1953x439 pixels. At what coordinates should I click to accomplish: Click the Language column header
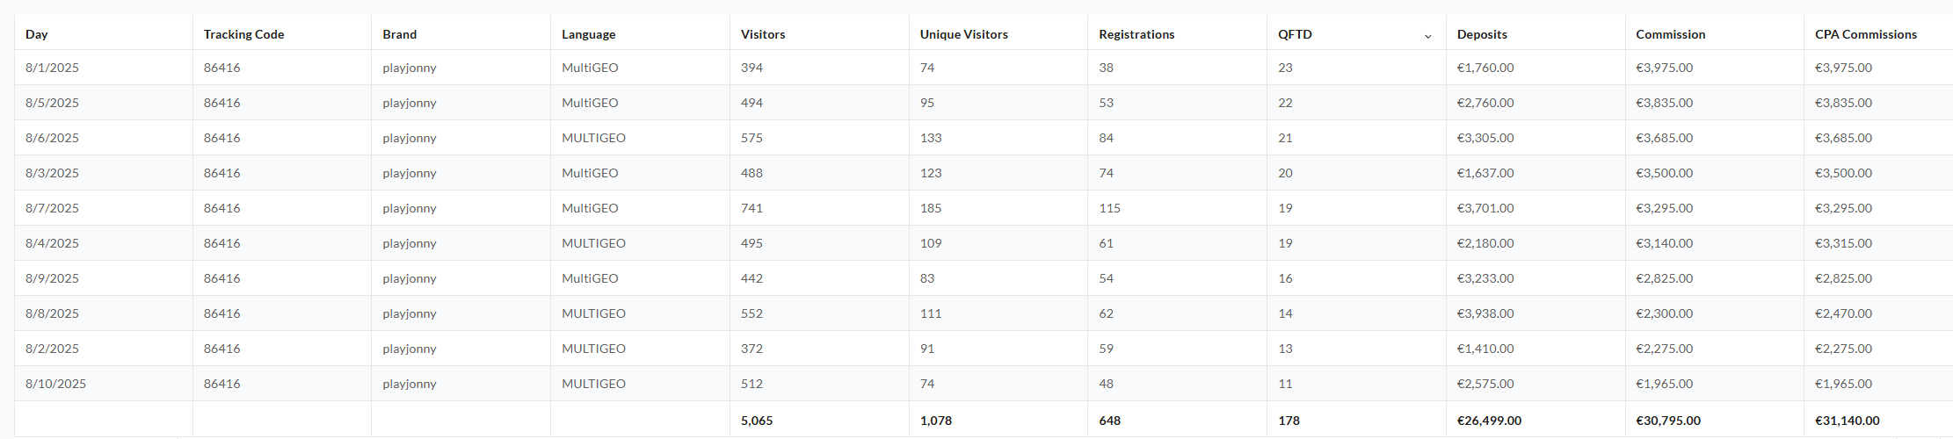[588, 34]
